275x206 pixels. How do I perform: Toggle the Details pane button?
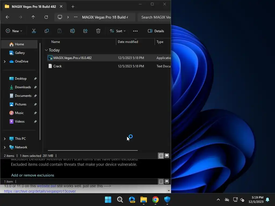(156, 31)
